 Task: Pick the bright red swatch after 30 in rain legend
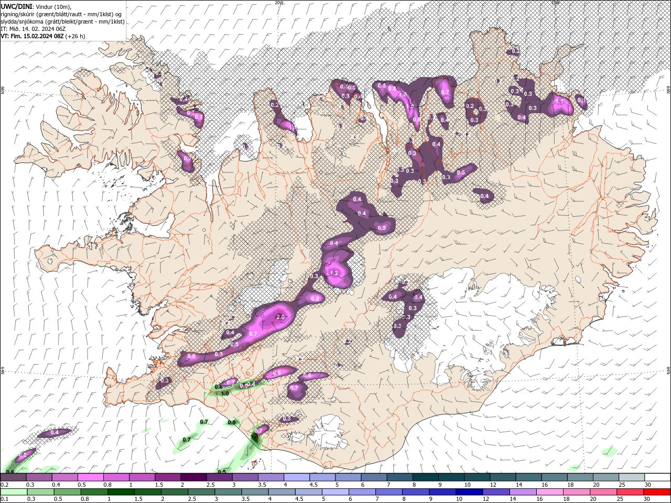pyautogui.click(x=657, y=492)
